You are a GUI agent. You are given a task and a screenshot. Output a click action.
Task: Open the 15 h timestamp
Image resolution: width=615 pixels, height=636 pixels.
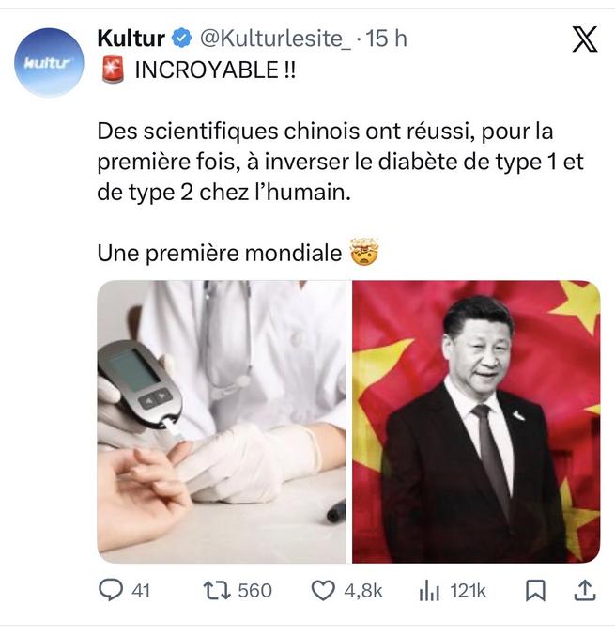pyautogui.click(x=386, y=39)
